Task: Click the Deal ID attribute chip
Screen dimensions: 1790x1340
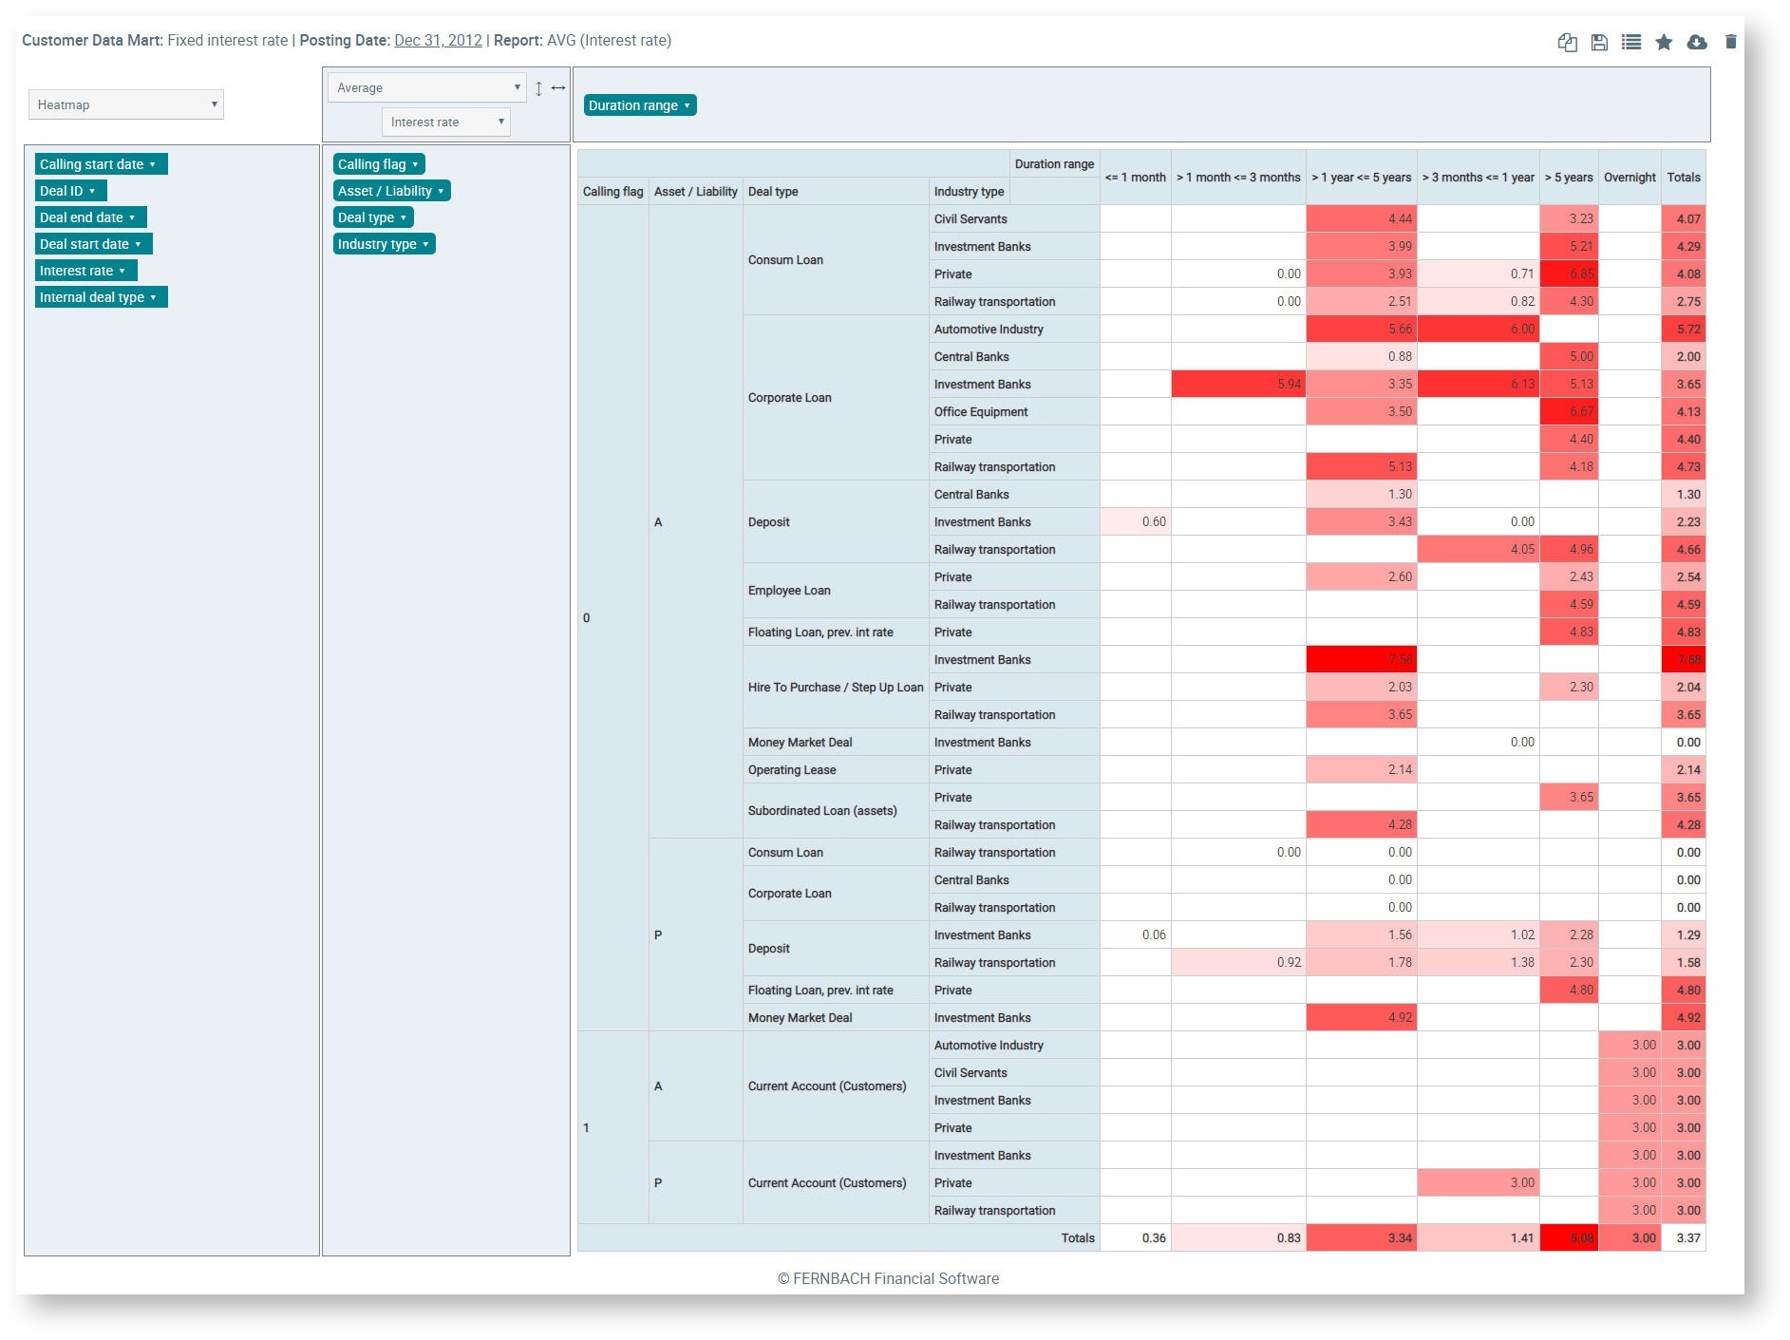Action: [x=69, y=191]
